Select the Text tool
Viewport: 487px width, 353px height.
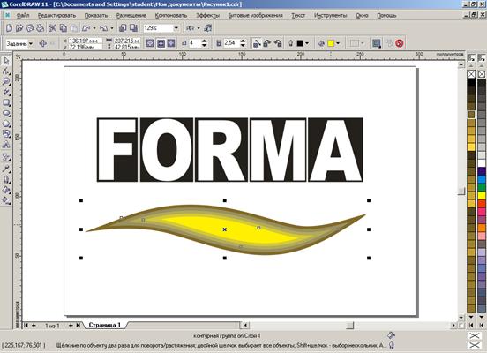coord(6,145)
